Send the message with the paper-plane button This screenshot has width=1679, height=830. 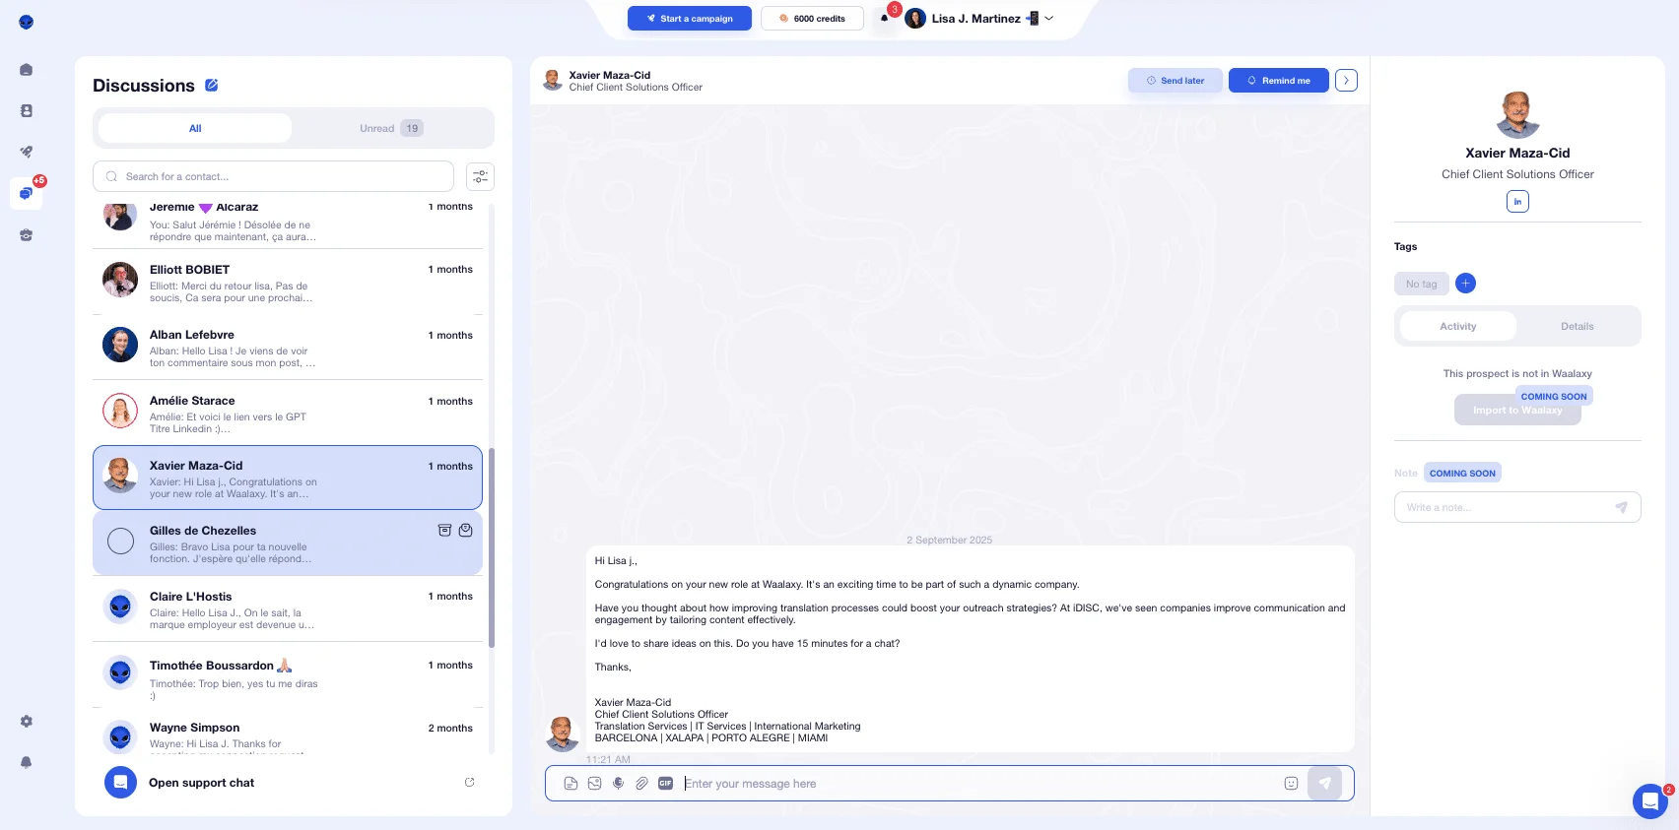(1325, 784)
